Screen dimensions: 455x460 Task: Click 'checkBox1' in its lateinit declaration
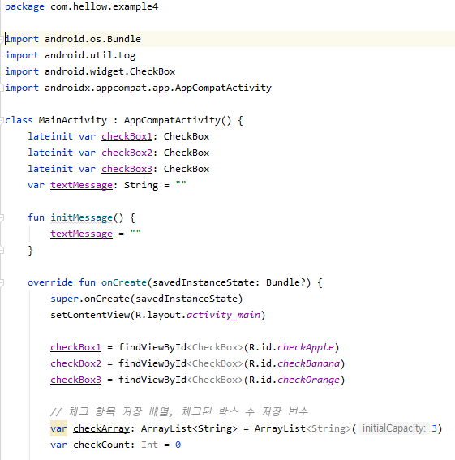(127, 136)
